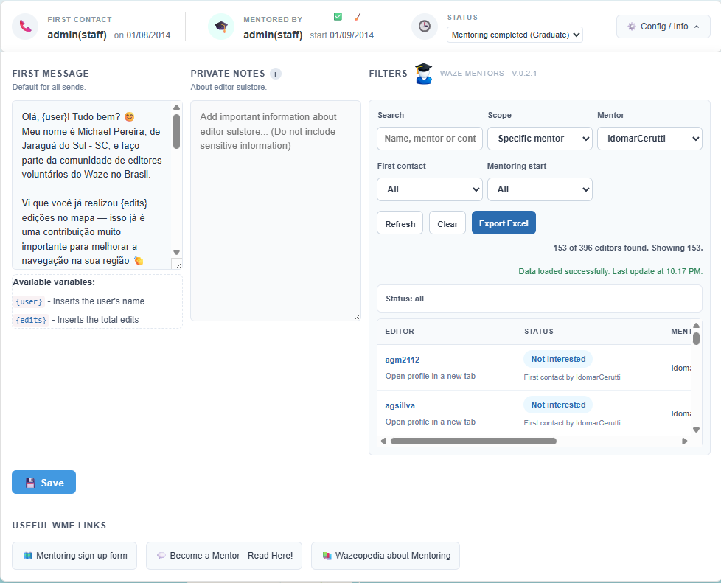Click the Waze Mentors graduate avatar icon

point(423,74)
